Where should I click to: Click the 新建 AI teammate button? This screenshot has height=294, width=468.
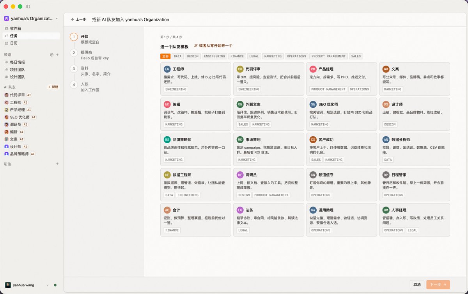pos(53,87)
